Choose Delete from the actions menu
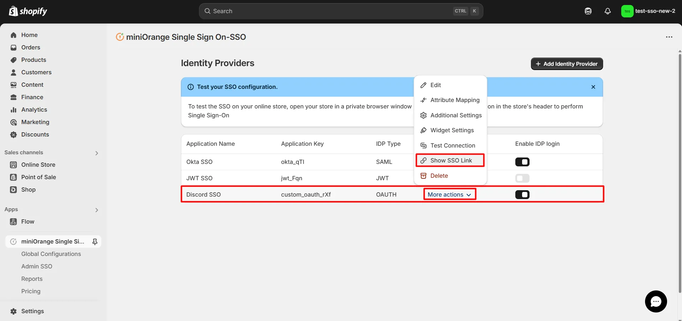The width and height of the screenshot is (682, 321). coord(450,176)
